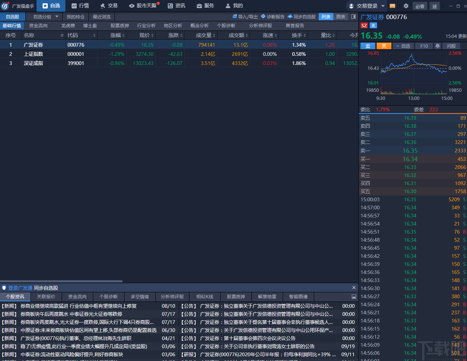Expand the 交易登录 dropdown arrow
Image resolution: width=467 pixels, height=361 pixels.
point(383,6)
